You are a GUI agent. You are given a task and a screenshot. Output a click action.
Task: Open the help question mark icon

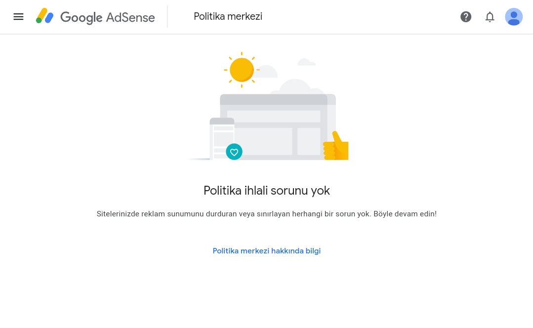[x=466, y=17]
